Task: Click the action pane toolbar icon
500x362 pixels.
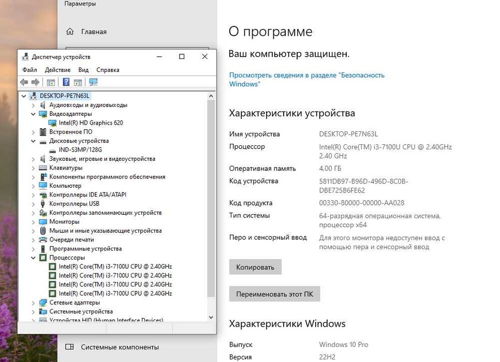Action: tap(78, 82)
